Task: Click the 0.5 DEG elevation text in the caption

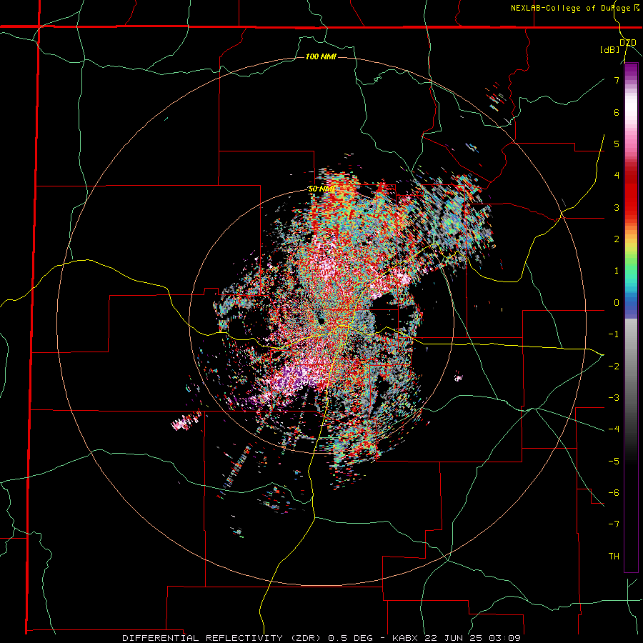Action: pyautogui.click(x=350, y=638)
